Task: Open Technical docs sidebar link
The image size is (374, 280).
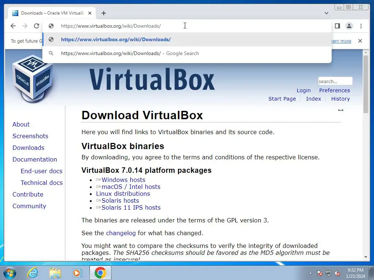Action: click(42, 183)
